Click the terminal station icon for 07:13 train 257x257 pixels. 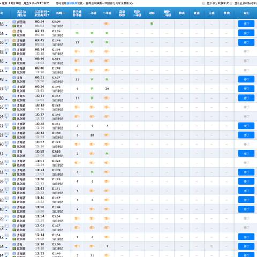coord(14,35)
